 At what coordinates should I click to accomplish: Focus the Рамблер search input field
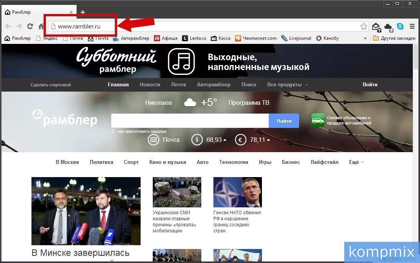pyautogui.click(x=190, y=121)
